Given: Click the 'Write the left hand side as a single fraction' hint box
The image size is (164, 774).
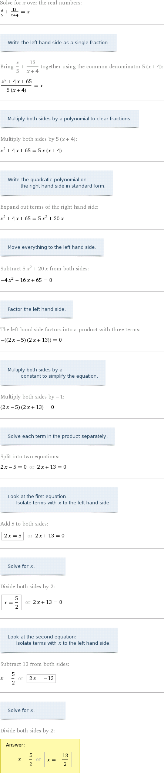Looking at the screenshot, I should (x=58, y=43).
